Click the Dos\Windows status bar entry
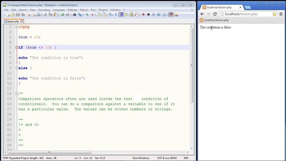 pyautogui.click(x=141, y=158)
